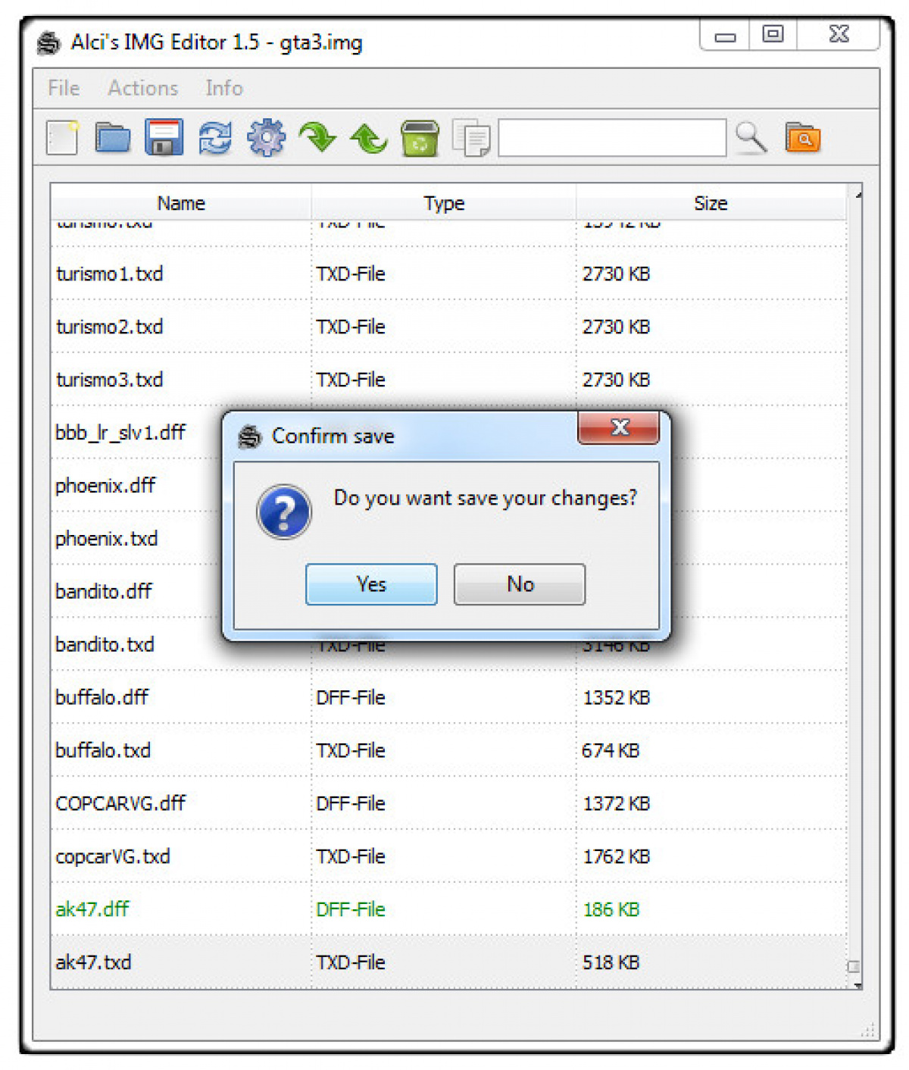The height and width of the screenshot is (1070, 909).
Task: Select the turismo3.txd file row
Action: pyautogui.click(x=448, y=380)
